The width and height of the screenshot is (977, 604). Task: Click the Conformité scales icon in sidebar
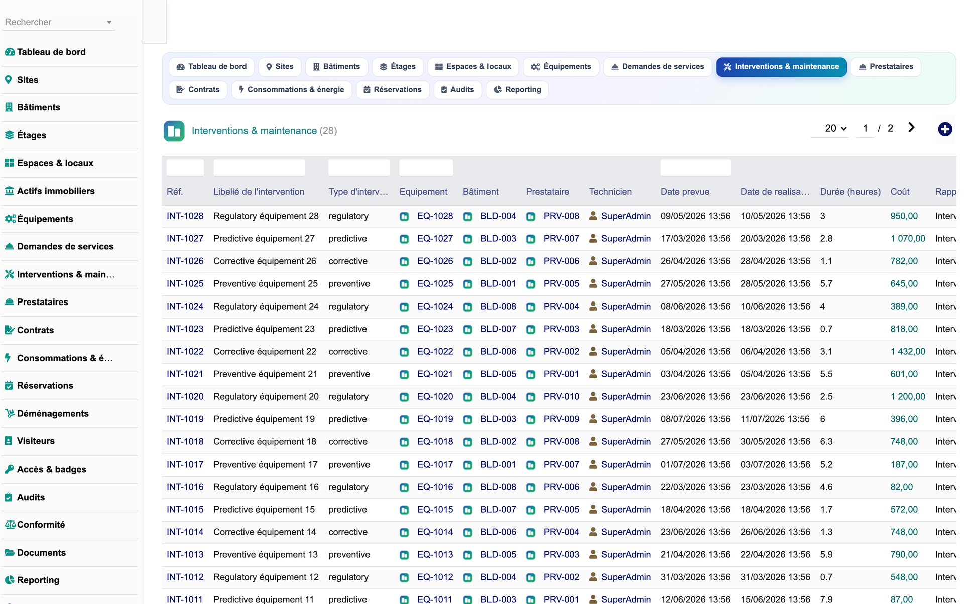[10, 525]
